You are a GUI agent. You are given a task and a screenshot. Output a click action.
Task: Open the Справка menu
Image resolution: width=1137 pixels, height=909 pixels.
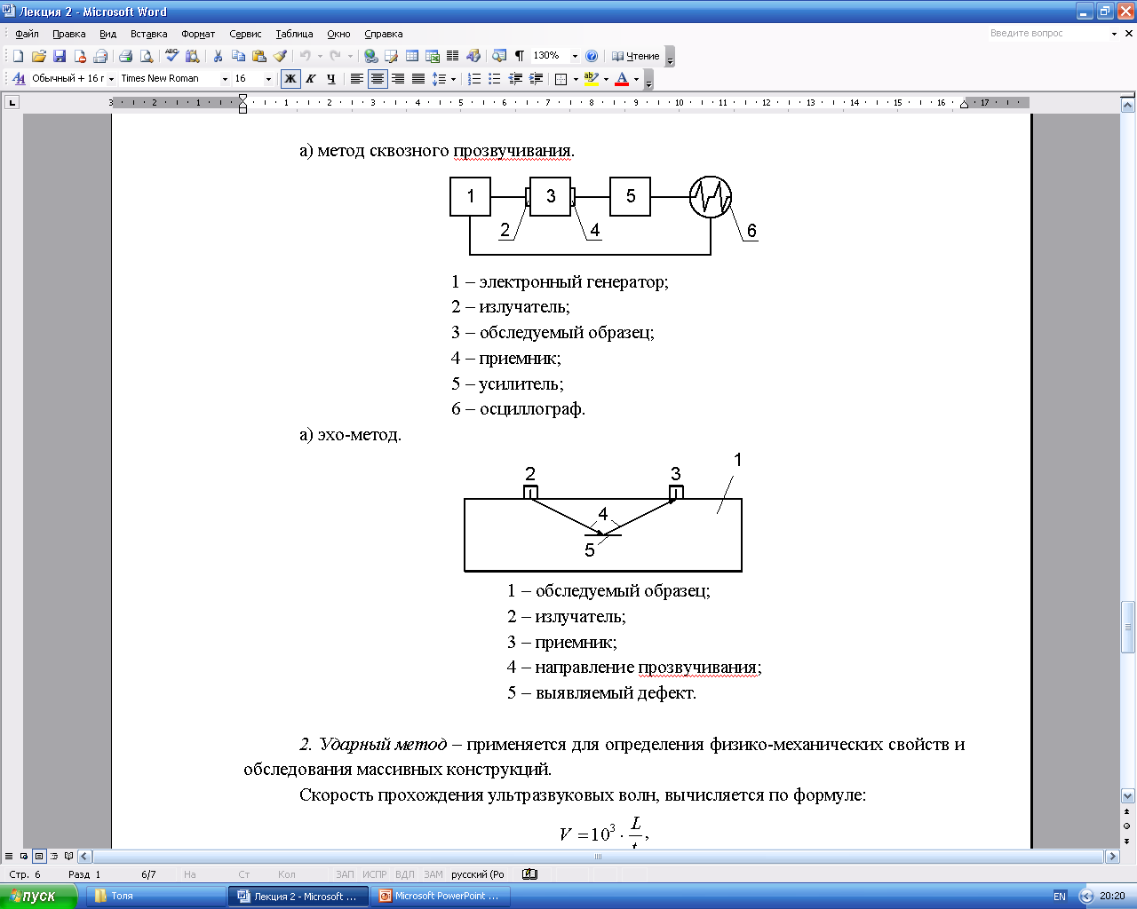point(384,34)
